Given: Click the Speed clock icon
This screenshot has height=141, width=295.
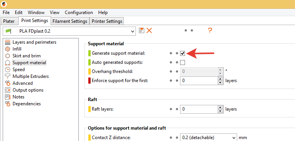Looking at the screenshot, I should (8, 70).
